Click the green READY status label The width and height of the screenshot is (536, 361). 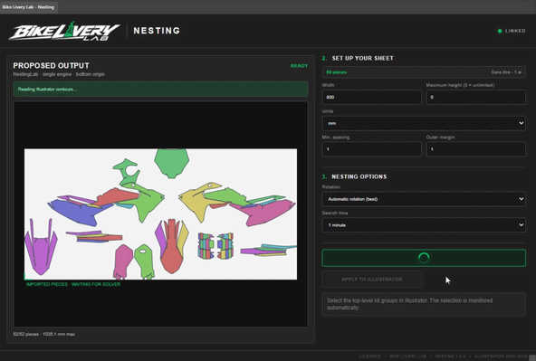(299, 66)
